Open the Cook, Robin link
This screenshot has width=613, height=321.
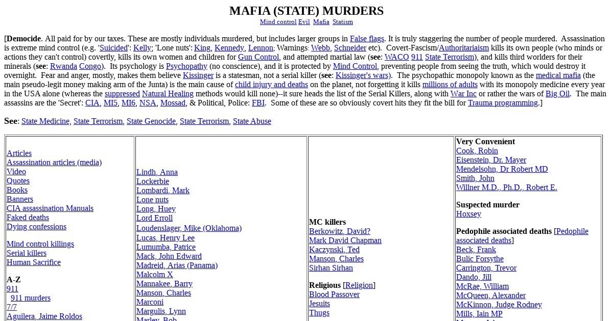pyautogui.click(x=477, y=151)
